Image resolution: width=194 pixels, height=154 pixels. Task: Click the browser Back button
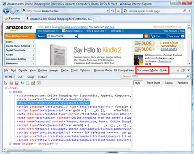pos(7,11)
